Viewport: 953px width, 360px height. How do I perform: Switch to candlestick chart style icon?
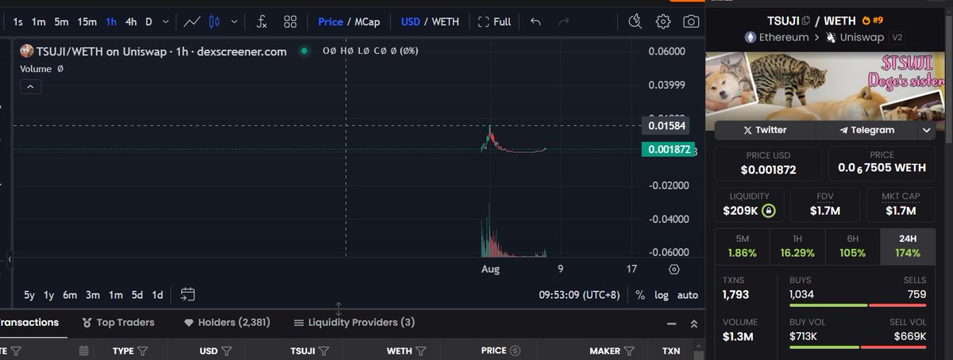click(214, 21)
